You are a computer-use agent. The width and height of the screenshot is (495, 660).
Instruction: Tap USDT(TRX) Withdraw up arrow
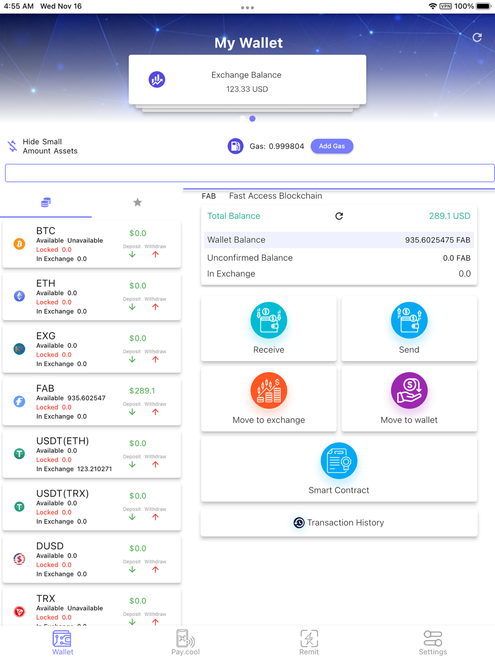tap(155, 517)
